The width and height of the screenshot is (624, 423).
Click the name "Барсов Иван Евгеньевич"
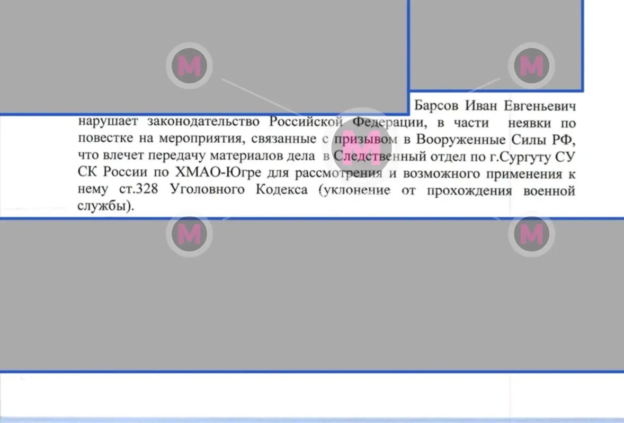(495, 106)
